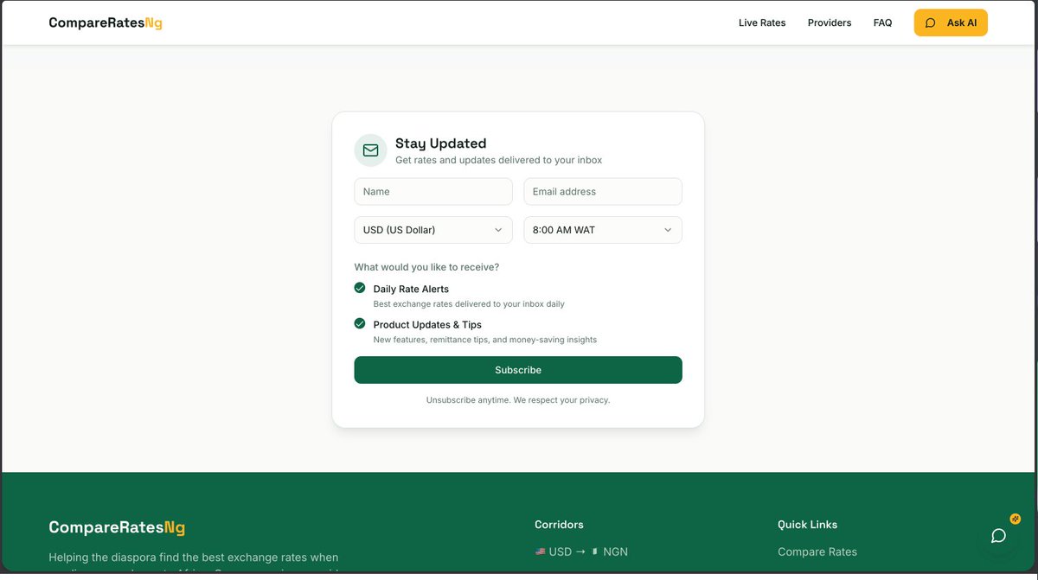This screenshot has height=580, width=1038.
Task: Open the USD → NGN corridor link
Action: (x=581, y=551)
